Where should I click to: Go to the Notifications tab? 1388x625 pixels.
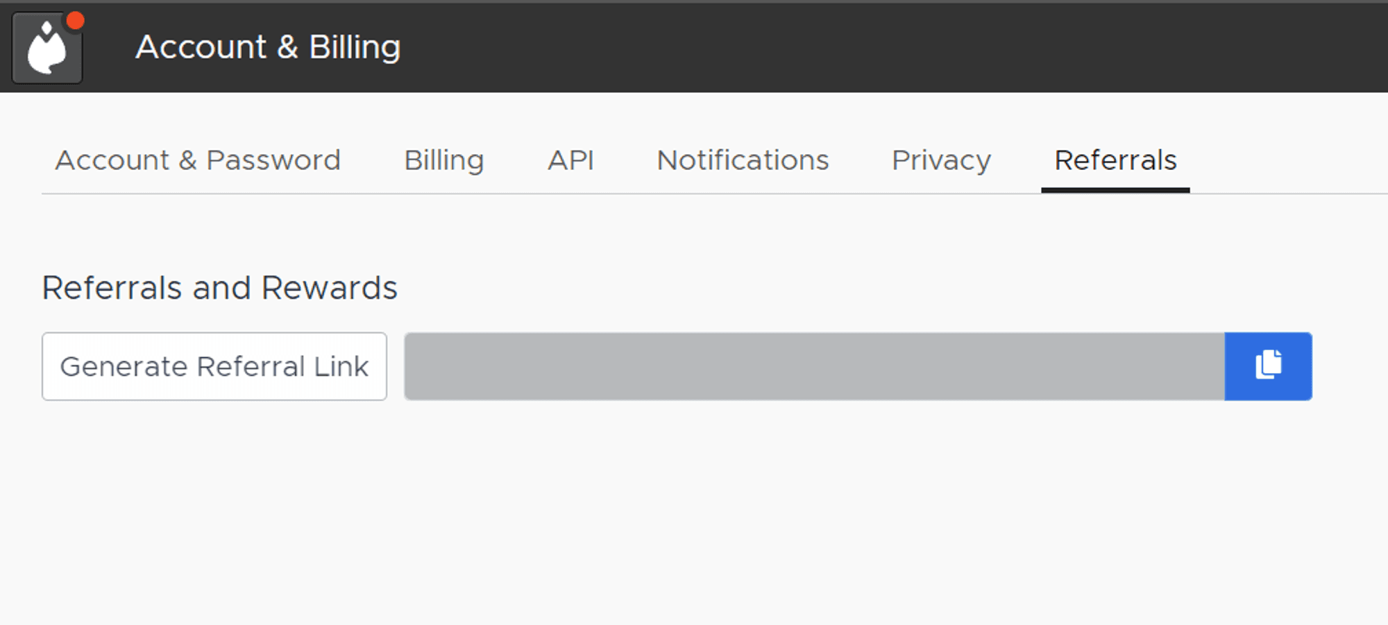point(743,160)
